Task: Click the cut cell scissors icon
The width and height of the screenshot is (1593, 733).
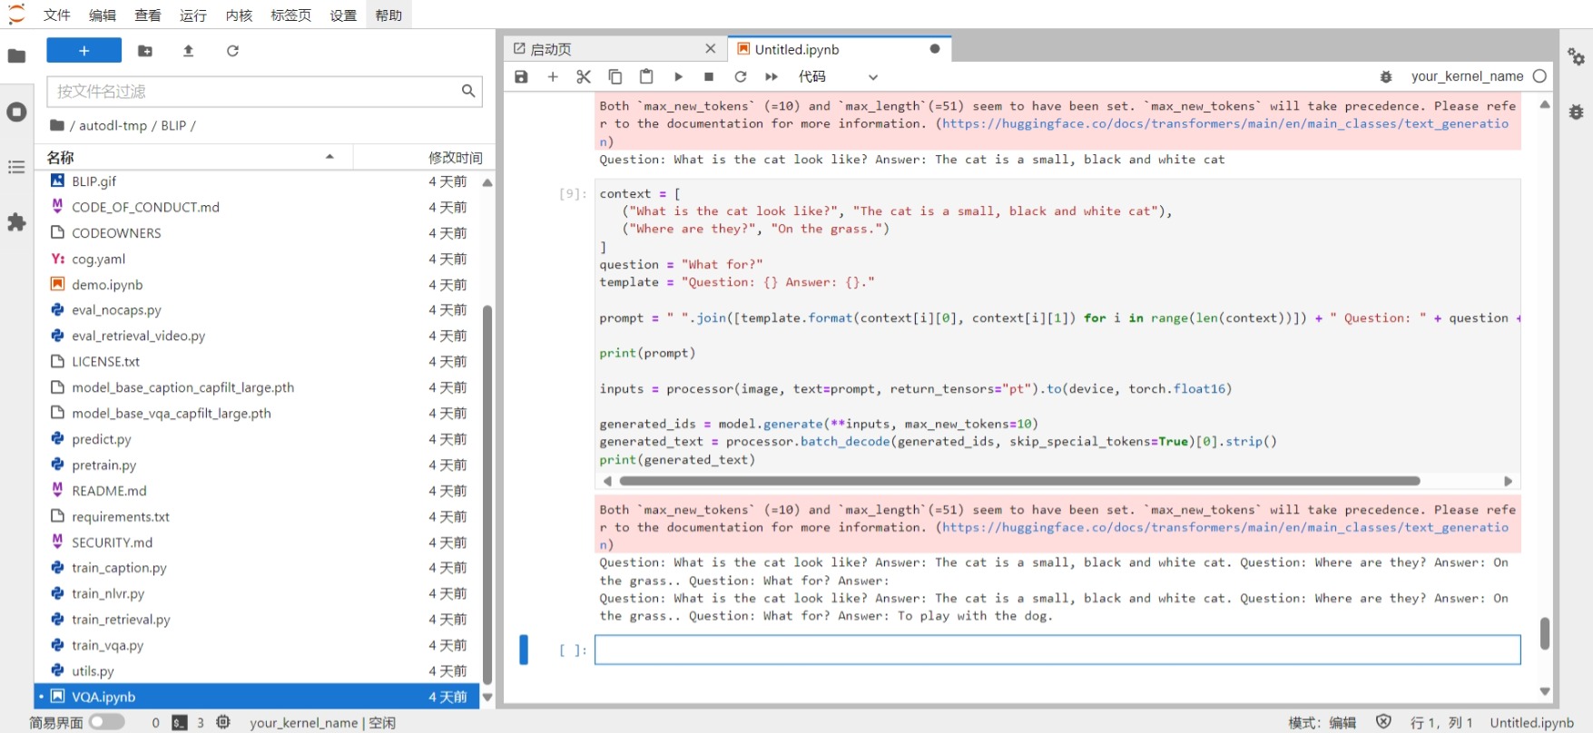Action: [584, 77]
